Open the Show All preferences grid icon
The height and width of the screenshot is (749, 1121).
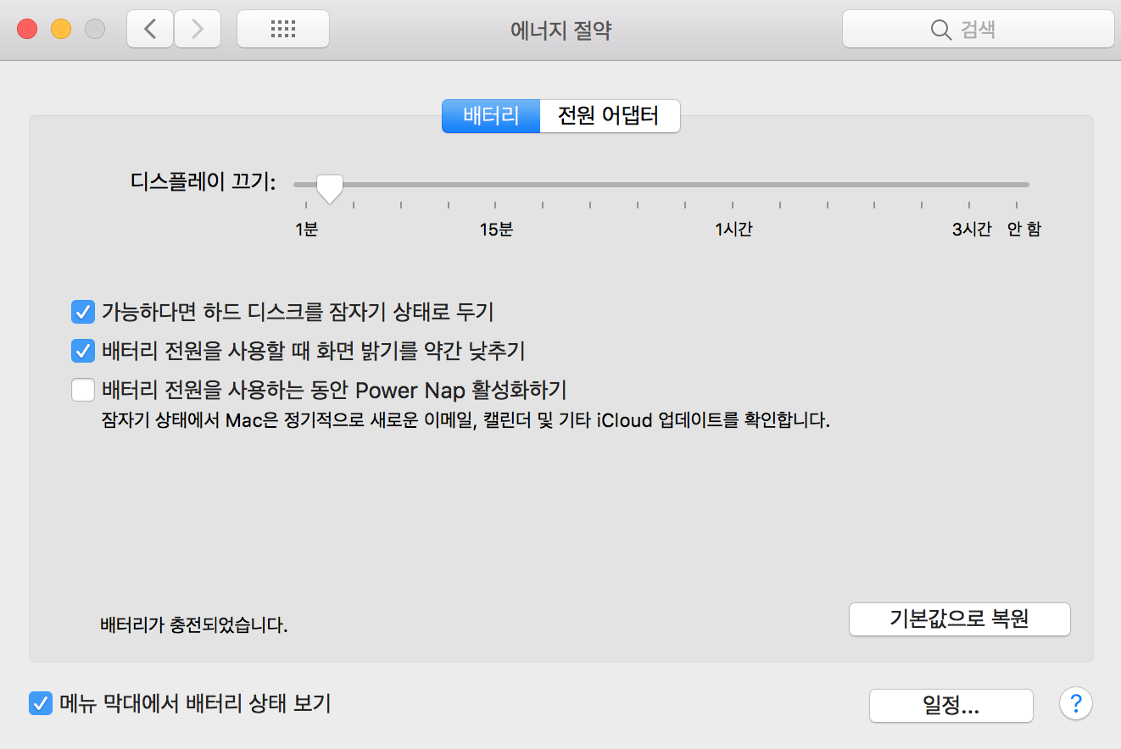pos(282,28)
